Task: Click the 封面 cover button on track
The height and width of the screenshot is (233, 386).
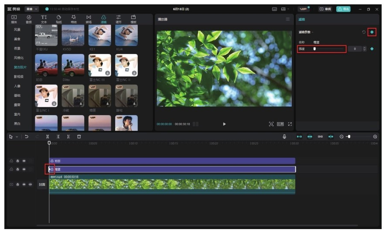Action: (42, 184)
